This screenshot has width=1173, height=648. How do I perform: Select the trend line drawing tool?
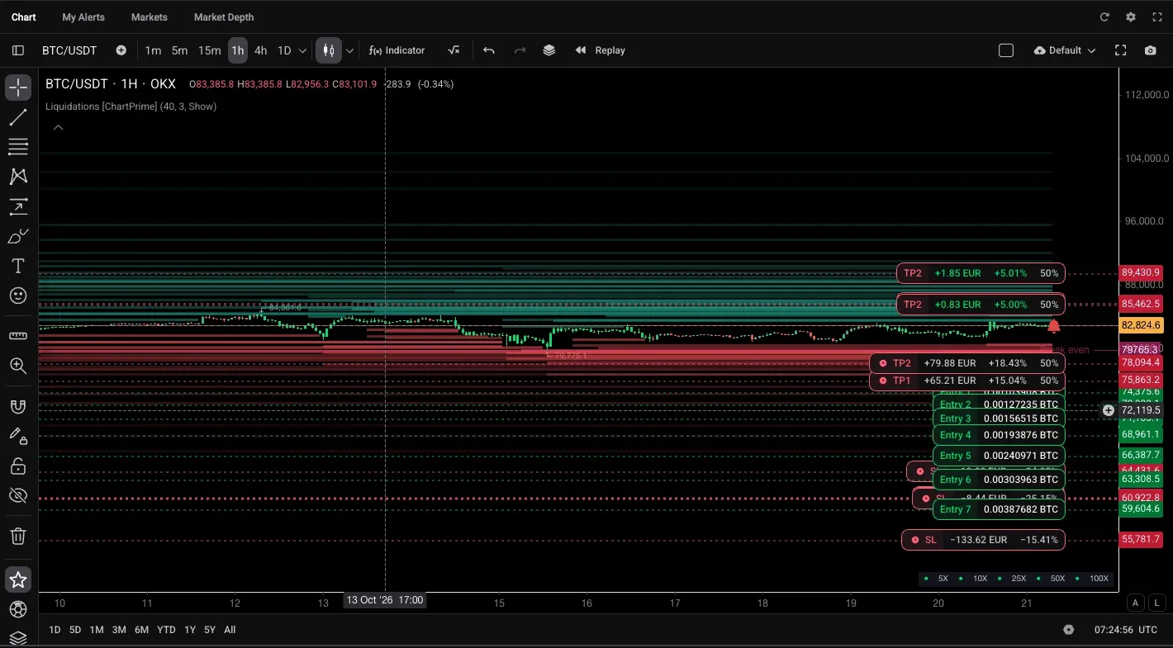[x=18, y=117]
